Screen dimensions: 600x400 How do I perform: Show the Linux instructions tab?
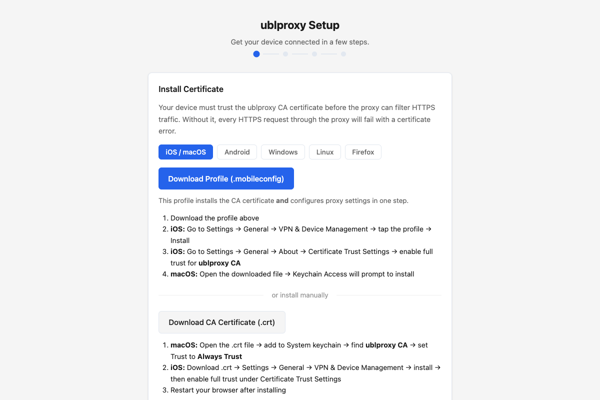[325, 152]
